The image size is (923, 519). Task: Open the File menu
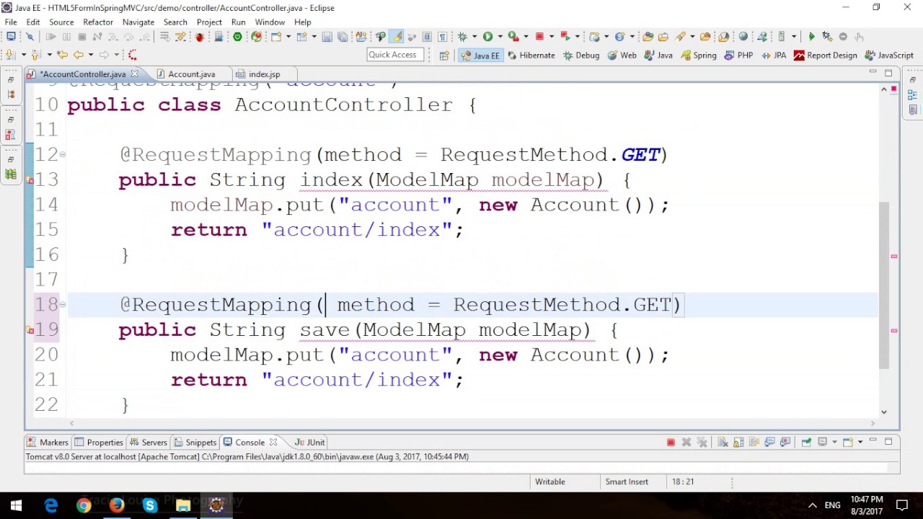tap(11, 22)
